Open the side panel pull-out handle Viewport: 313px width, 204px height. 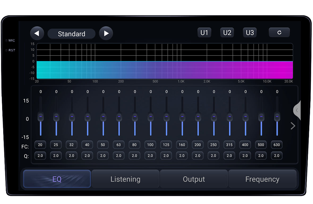pos(297,110)
